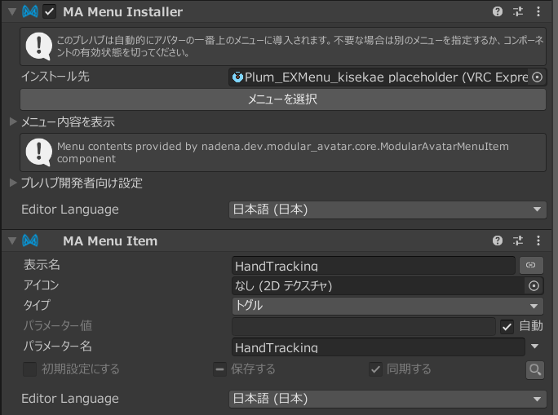Click the メニューを選択 button
558x415 pixels.
coord(282,99)
